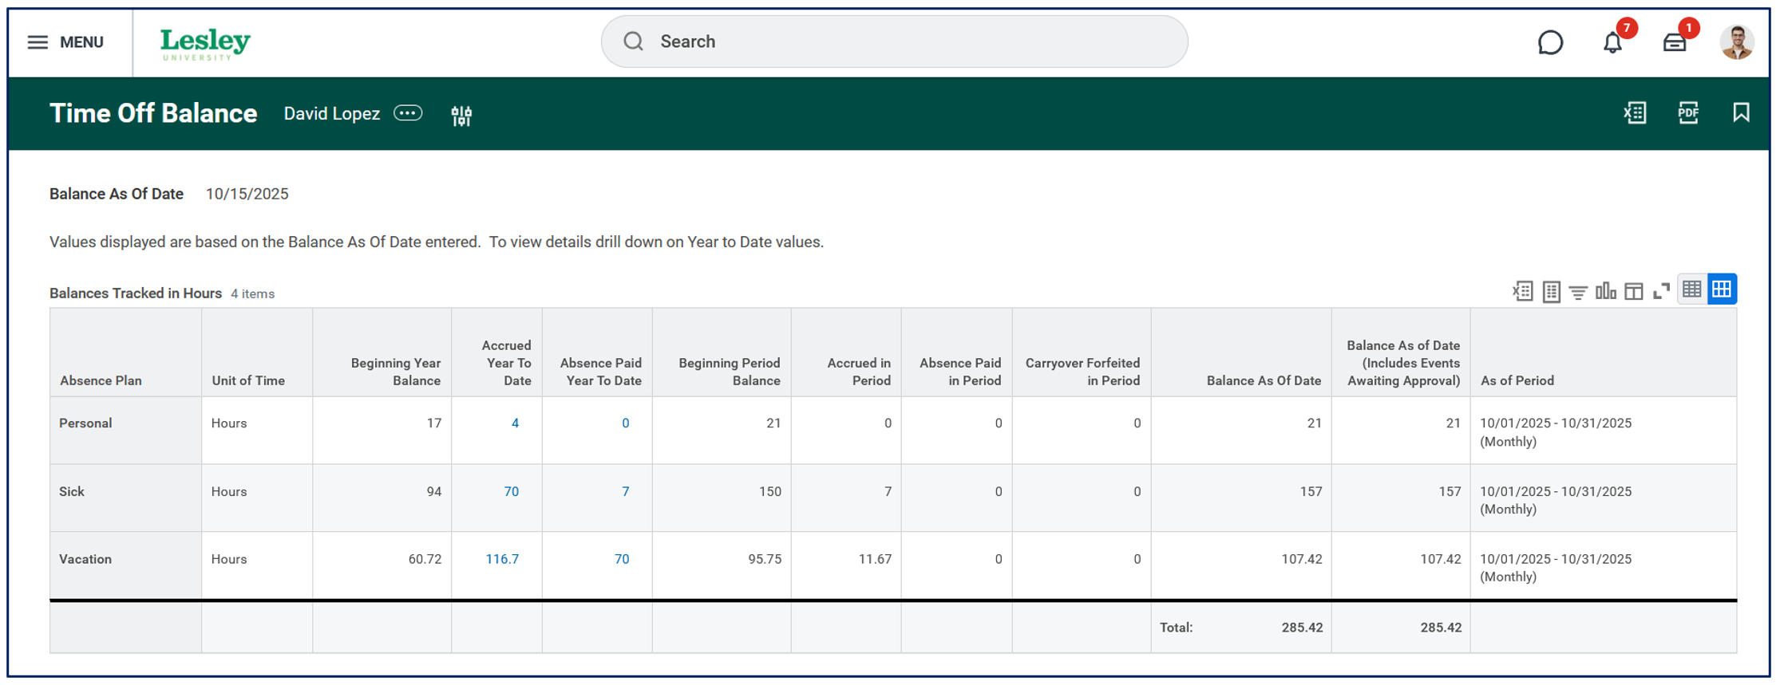Screen dimensions: 1780x685
Task: Click the Lesley University logo
Action: tap(205, 44)
